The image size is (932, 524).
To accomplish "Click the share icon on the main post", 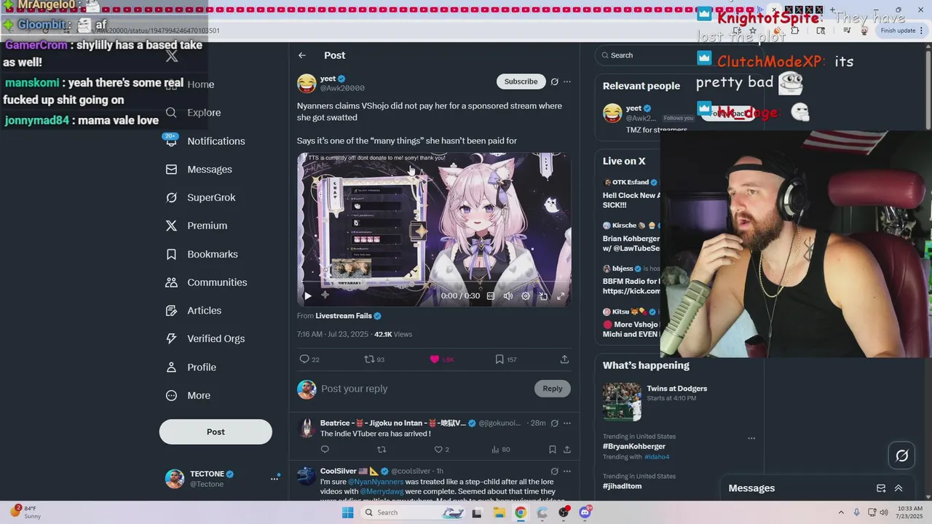I will [x=564, y=360].
